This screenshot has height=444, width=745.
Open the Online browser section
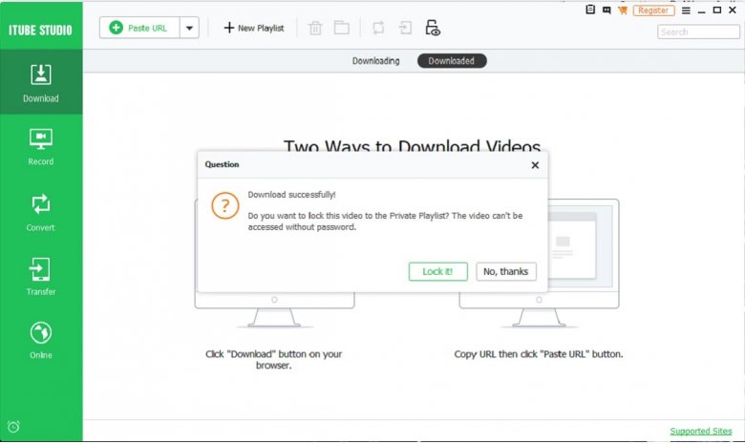41,340
